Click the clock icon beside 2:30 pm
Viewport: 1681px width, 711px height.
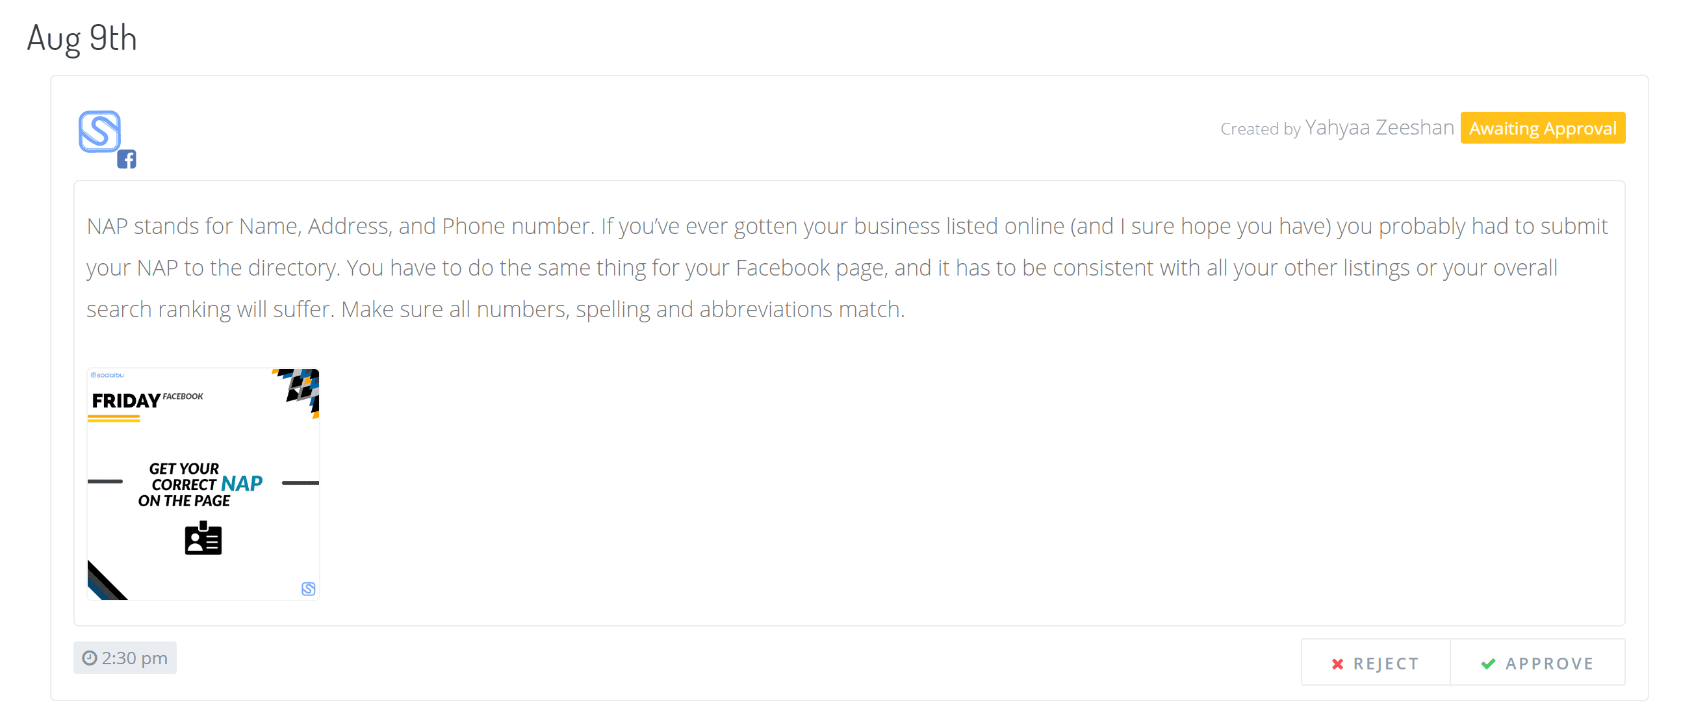click(90, 658)
